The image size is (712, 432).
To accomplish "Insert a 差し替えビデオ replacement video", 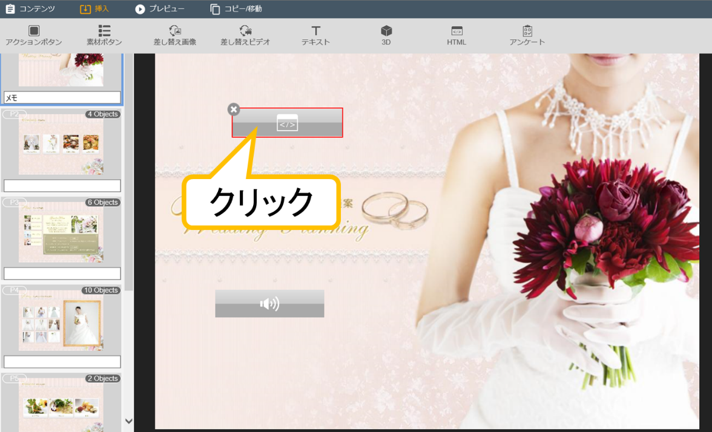I will 245,36.
